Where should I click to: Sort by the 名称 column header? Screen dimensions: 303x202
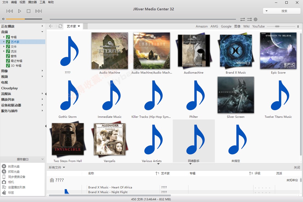coord(91,173)
